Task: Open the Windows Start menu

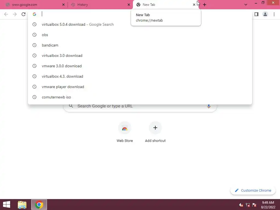Action: (7, 205)
